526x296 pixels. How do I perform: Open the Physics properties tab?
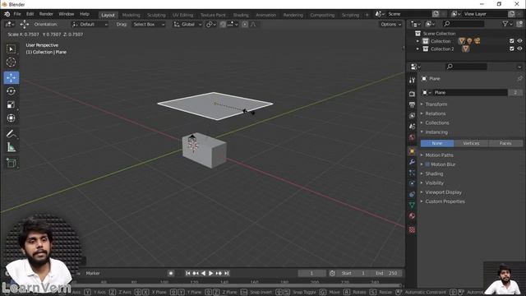pyautogui.click(x=412, y=183)
